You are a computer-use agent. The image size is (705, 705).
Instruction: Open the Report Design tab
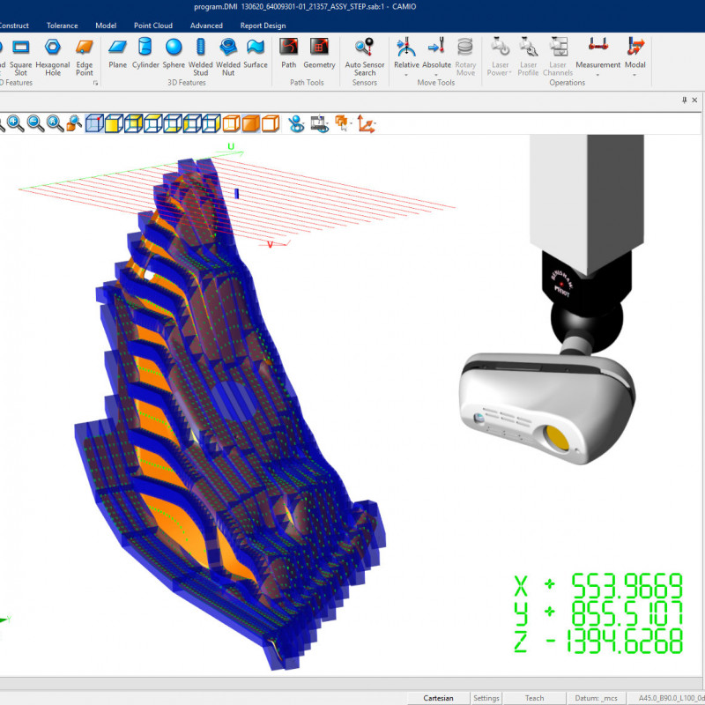pyautogui.click(x=263, y=26)
